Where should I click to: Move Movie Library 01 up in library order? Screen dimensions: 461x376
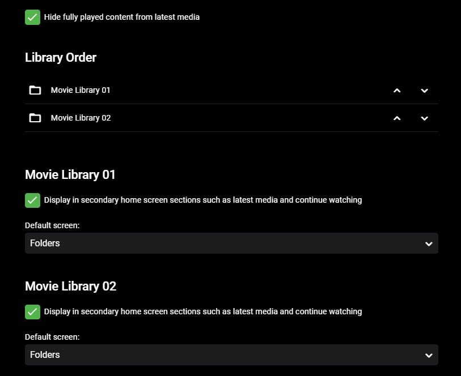[397, 90]
